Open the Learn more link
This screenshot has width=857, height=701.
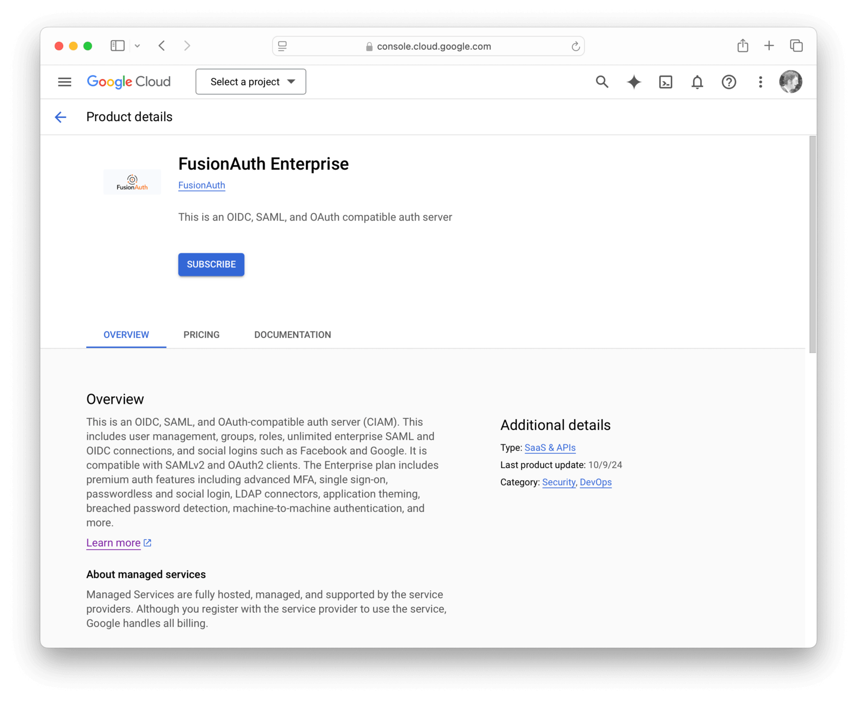(x=113, y=542)
